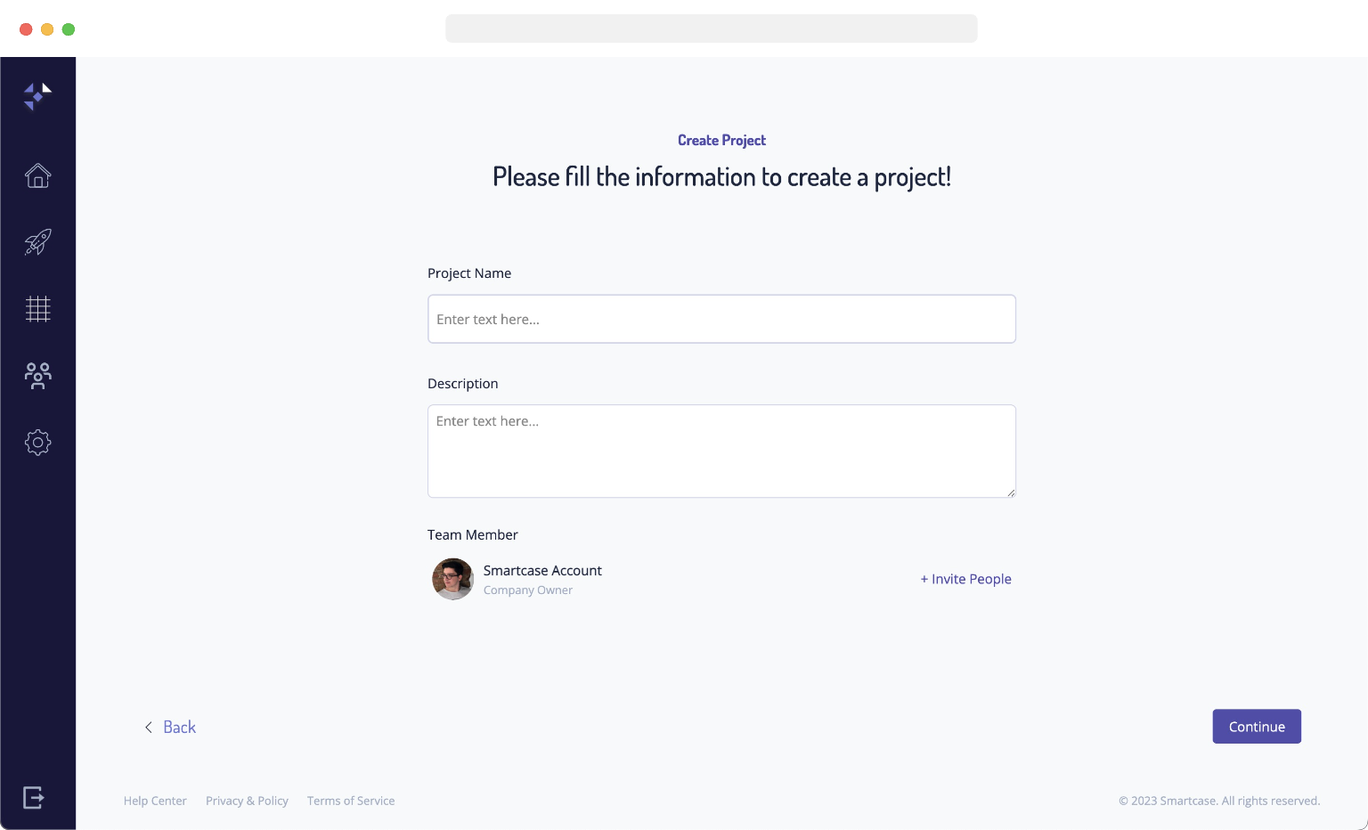
Task: Click the + Invite People link
Action: coord(965,579)
